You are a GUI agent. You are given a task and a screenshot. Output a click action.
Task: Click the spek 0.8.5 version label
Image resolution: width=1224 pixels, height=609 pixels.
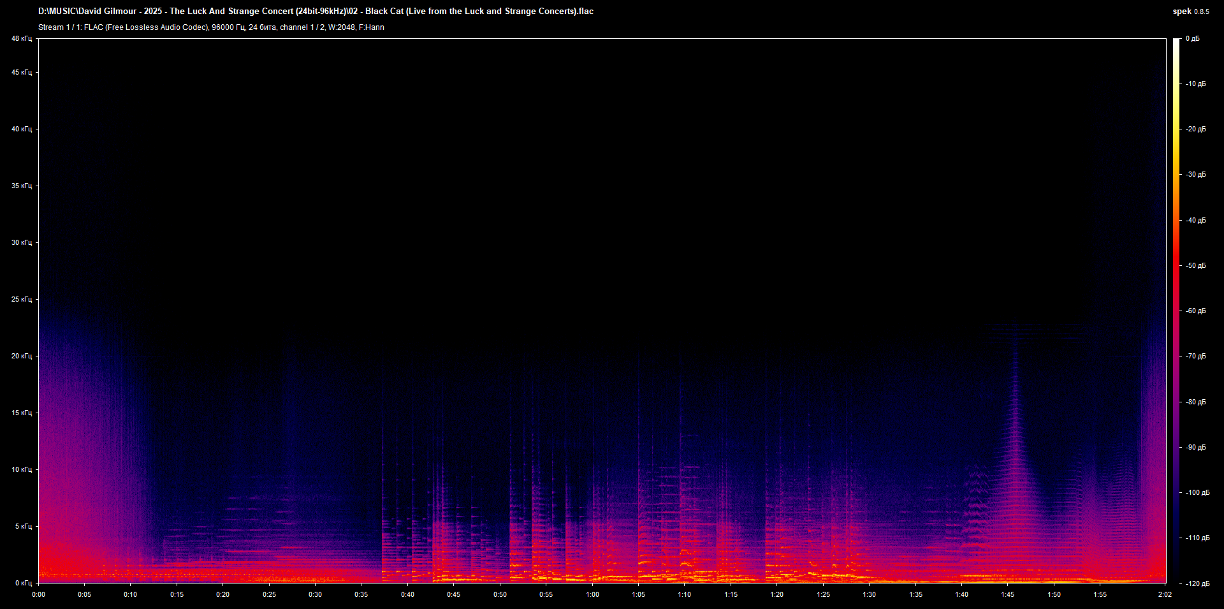tap(1190, 11)
